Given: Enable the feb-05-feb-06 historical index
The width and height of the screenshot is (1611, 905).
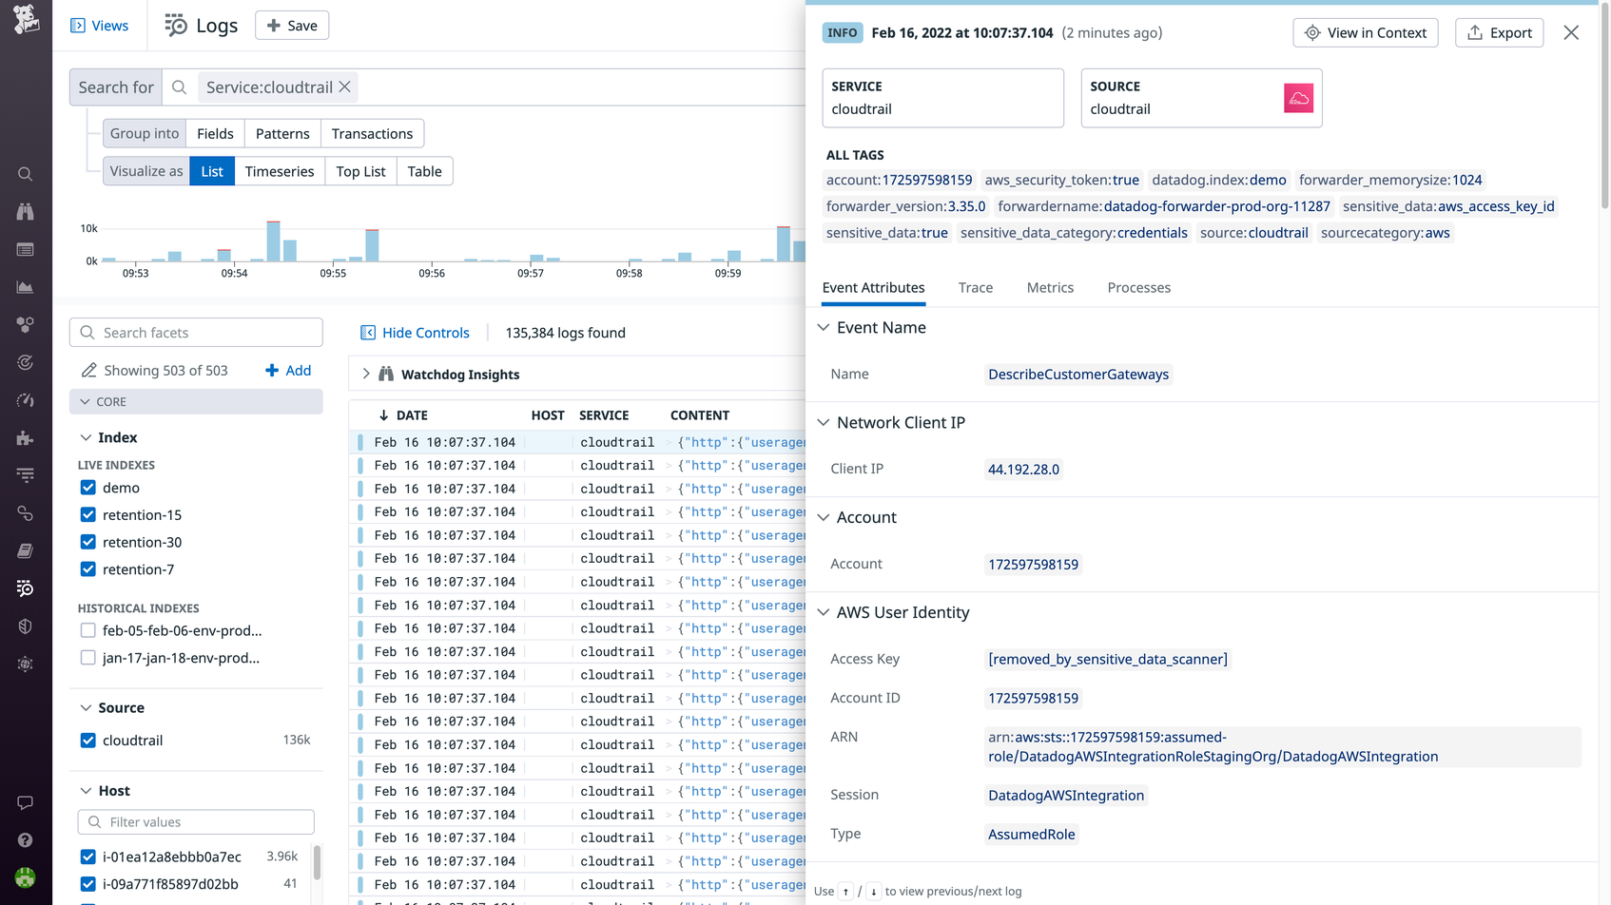Looking at the screenshot, I should click(x=87, y=630).
